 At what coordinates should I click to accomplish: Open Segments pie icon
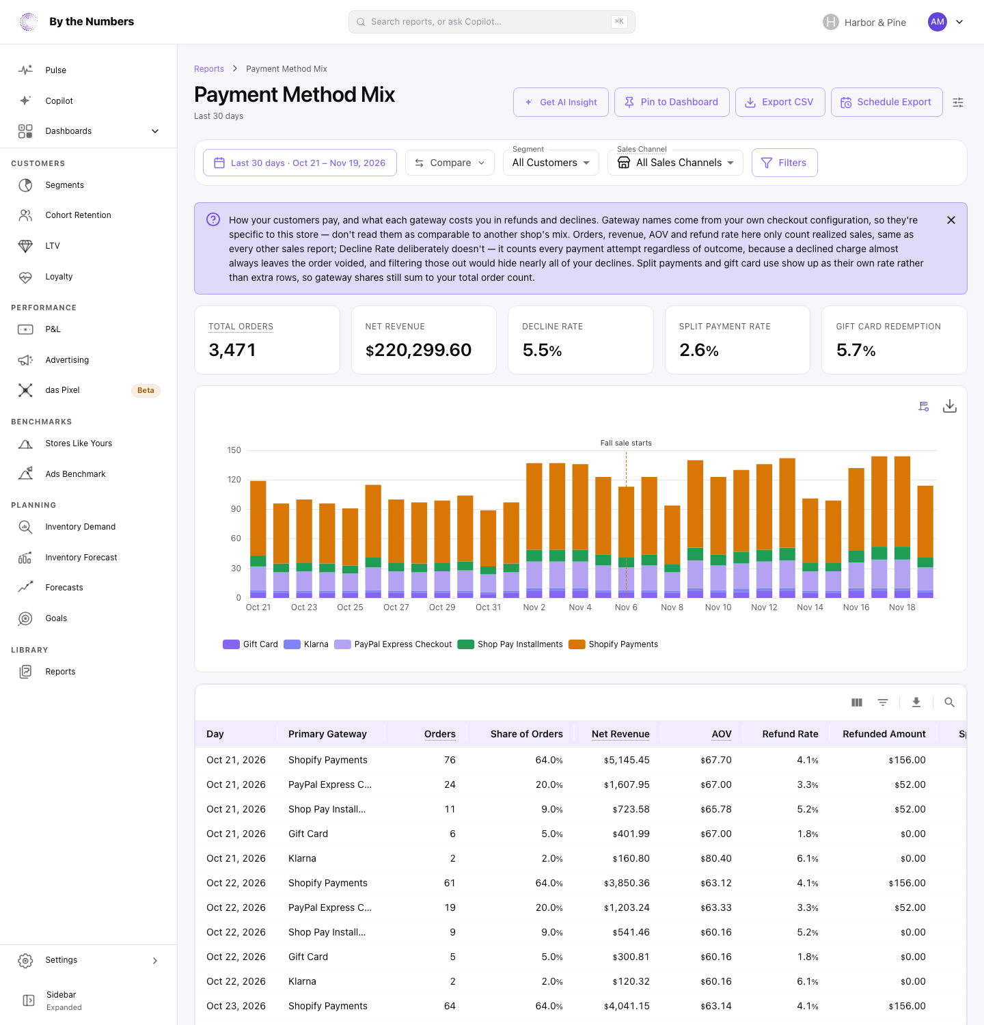[x=25, y=185]
